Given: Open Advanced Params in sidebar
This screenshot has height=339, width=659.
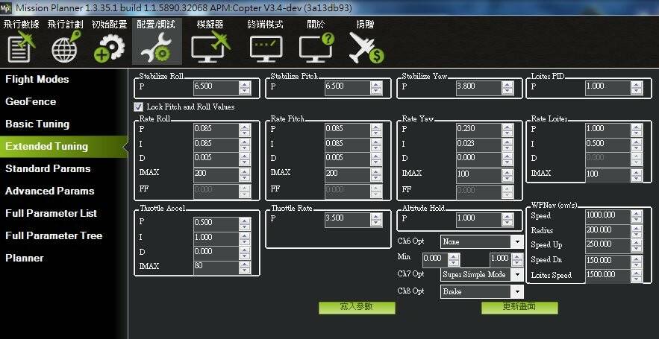Looking at the screenshot, I should 49,191.
